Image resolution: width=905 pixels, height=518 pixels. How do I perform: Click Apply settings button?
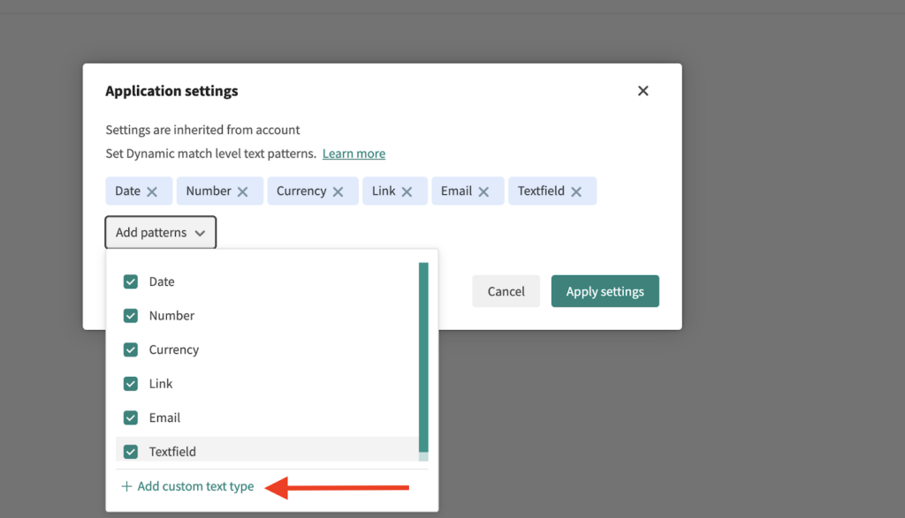pyautogui.click(x=605, y=291)
